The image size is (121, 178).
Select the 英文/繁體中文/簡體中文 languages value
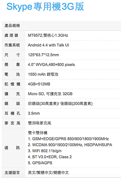point(48,173)
